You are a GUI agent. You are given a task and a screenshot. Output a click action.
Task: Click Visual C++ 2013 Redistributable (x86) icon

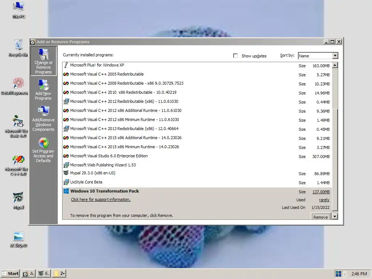[66, 129]
